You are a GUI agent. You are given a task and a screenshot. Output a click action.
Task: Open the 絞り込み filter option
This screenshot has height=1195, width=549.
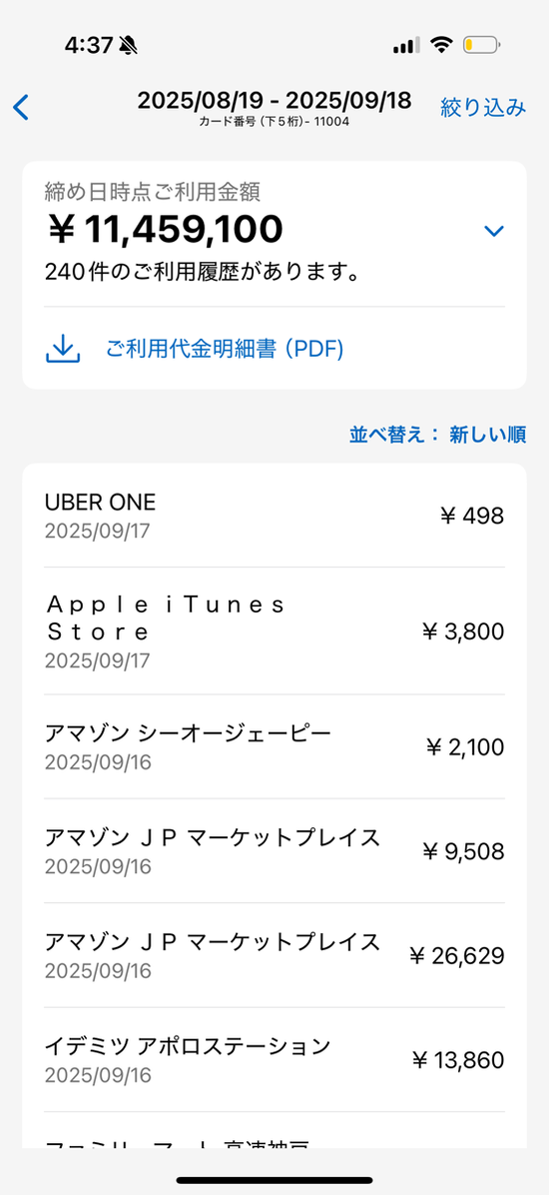point(483,108)
